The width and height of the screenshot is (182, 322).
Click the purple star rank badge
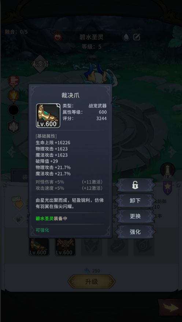click(168, 188)
